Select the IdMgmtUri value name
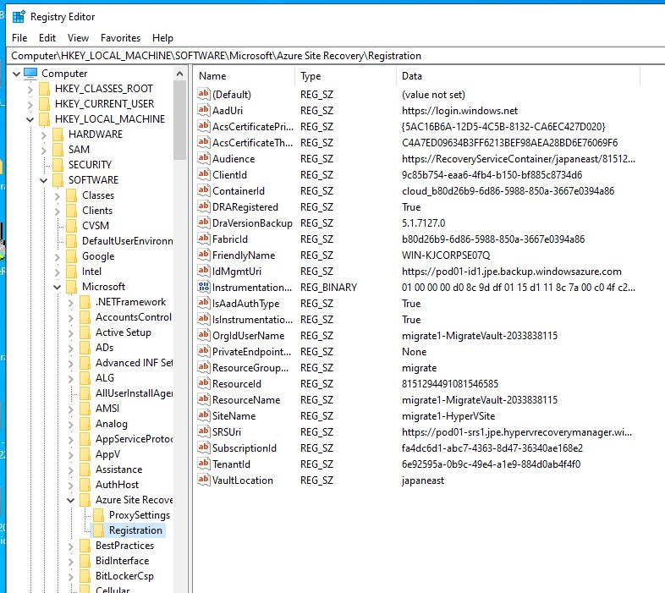This screenshot has width=665, height=593. [x=237, y=272]
